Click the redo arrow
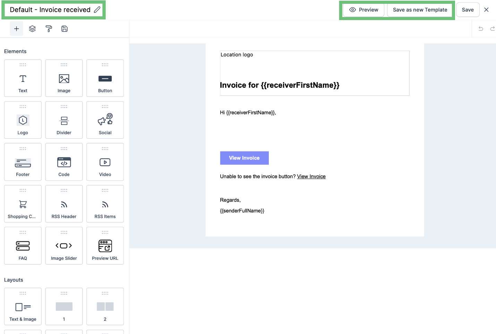496x334 pixels. click(492, 29)
